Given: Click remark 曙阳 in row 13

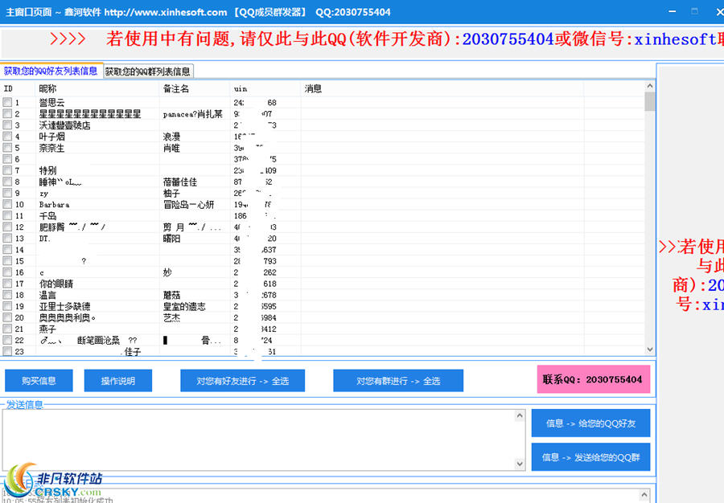Looking at the screenshot, I should point(171,239).
